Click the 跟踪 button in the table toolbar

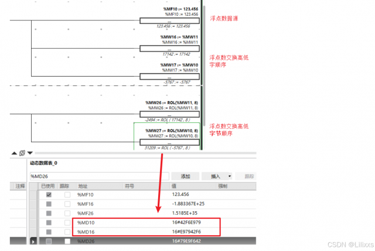[249, 176]
